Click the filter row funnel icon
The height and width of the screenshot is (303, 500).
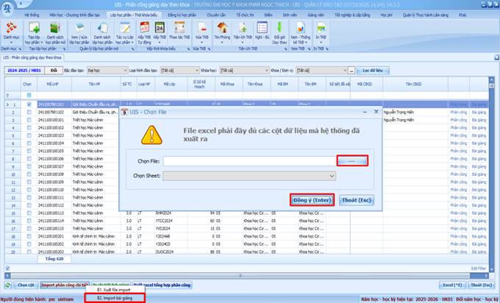coord(7,96)
